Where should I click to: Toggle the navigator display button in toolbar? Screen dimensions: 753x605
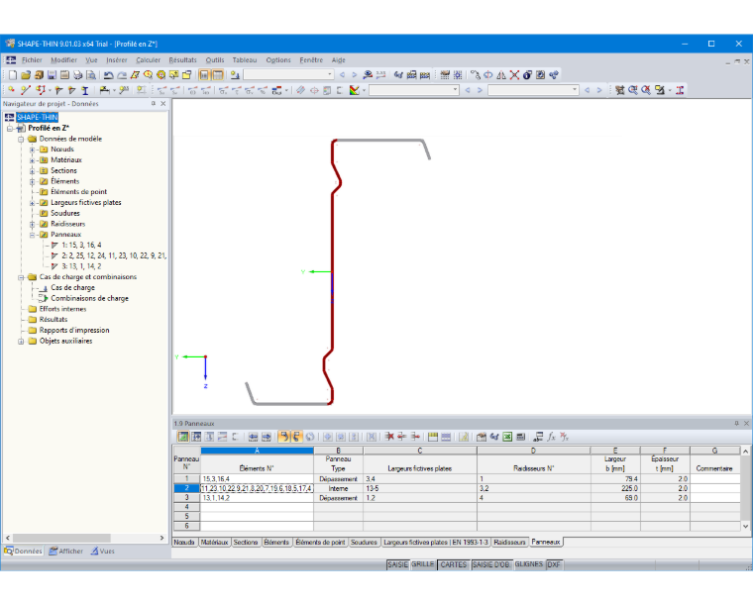(x=204, y=75)
